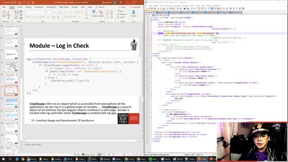Undo last action in PowerPoint

24,3
